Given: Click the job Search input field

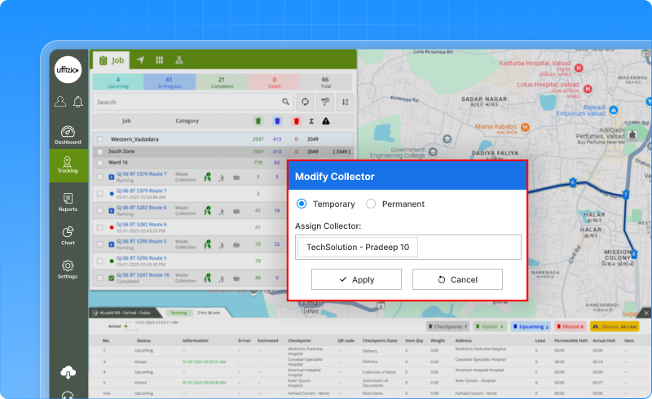Looking at the screenshot, I should (186, 103).
